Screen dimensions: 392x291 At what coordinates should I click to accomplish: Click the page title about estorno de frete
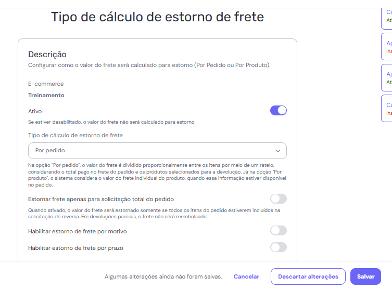click(157, 17)
